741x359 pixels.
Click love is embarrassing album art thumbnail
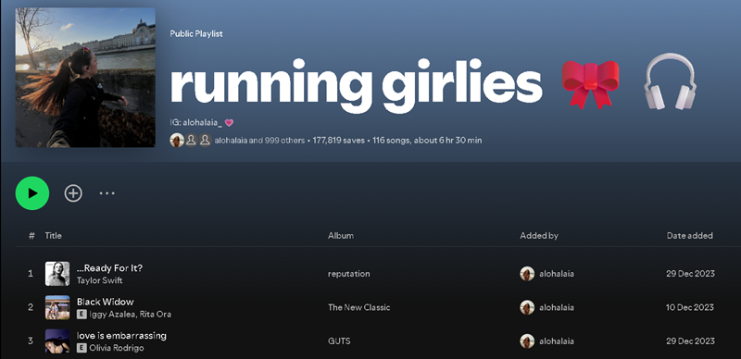tap(57, 341)
